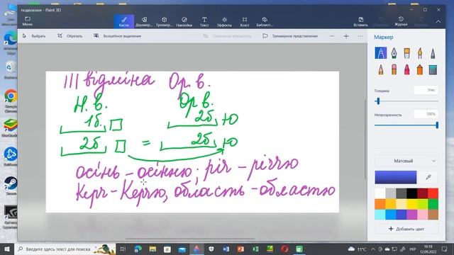The height and width of the screenshot is (255, 454).
Task: Open PowerPoint from the taskbar
Action: coord(240,249)
